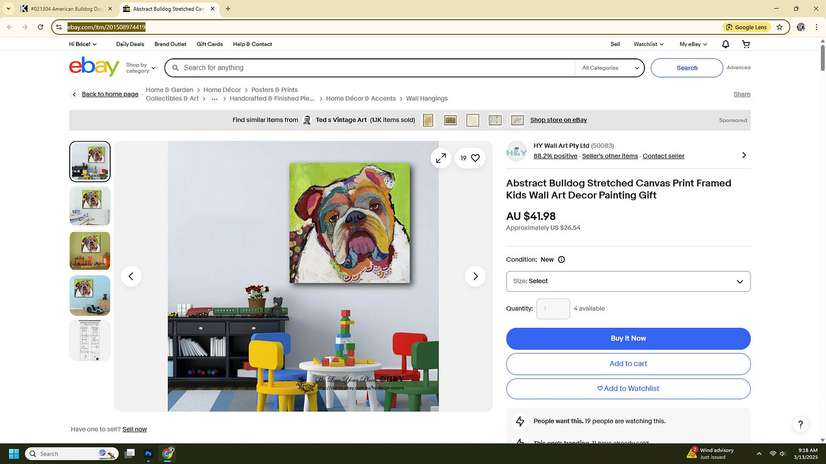This screenshot has width=826, height=464.
Task: Click the HY Wall Art seller logo
Action: click(516, 151)
